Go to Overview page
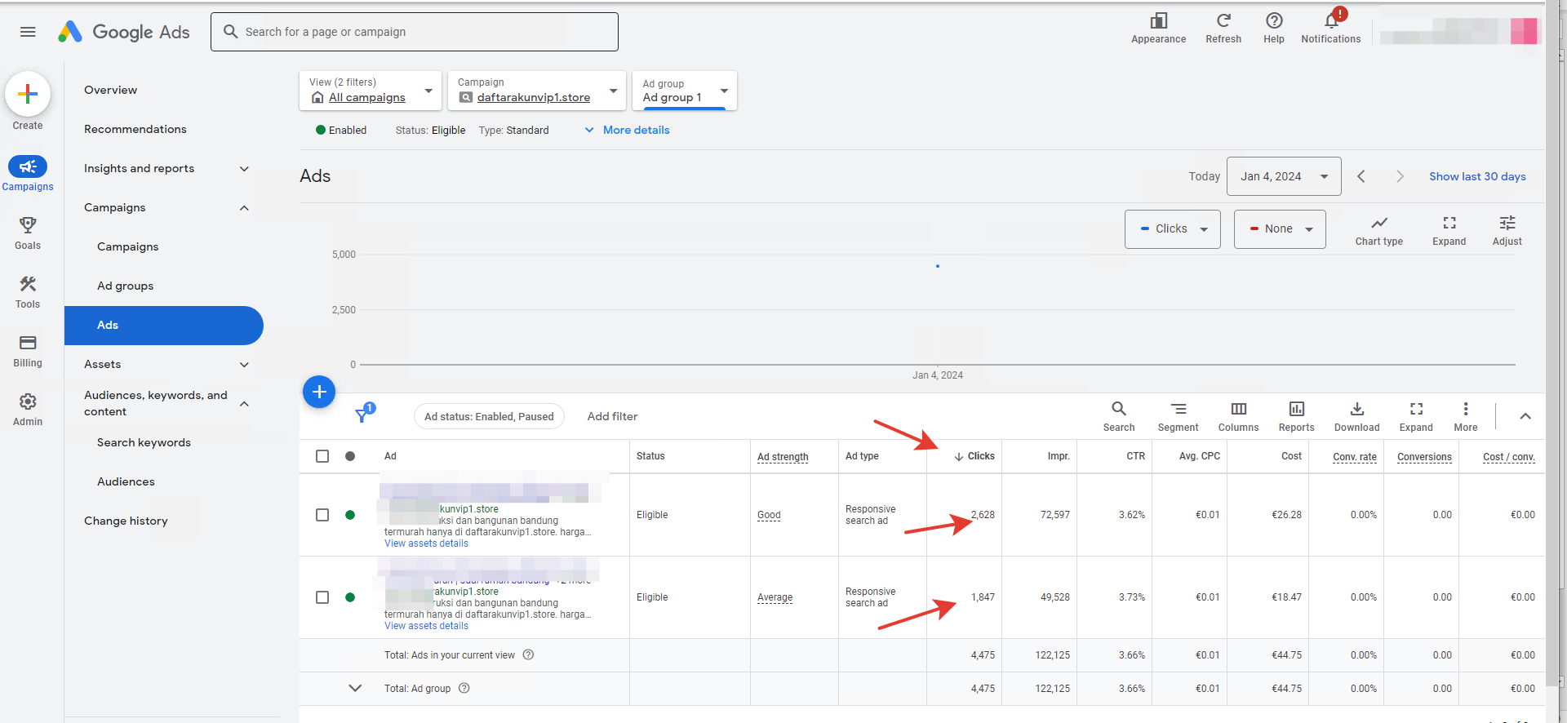 pos(111,91)
